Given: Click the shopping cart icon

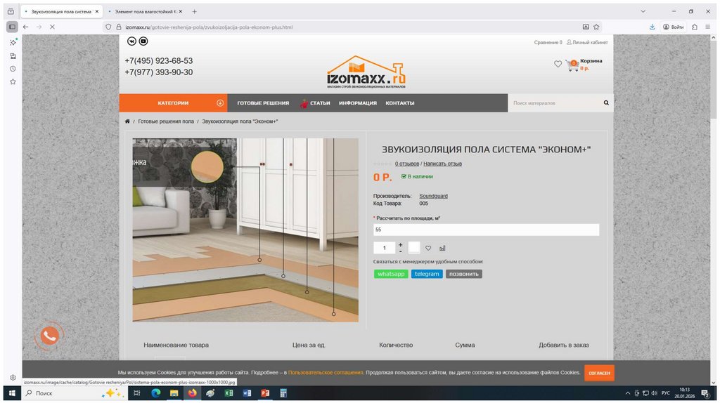Looking at the screenshot, I should tap(572, 65).
